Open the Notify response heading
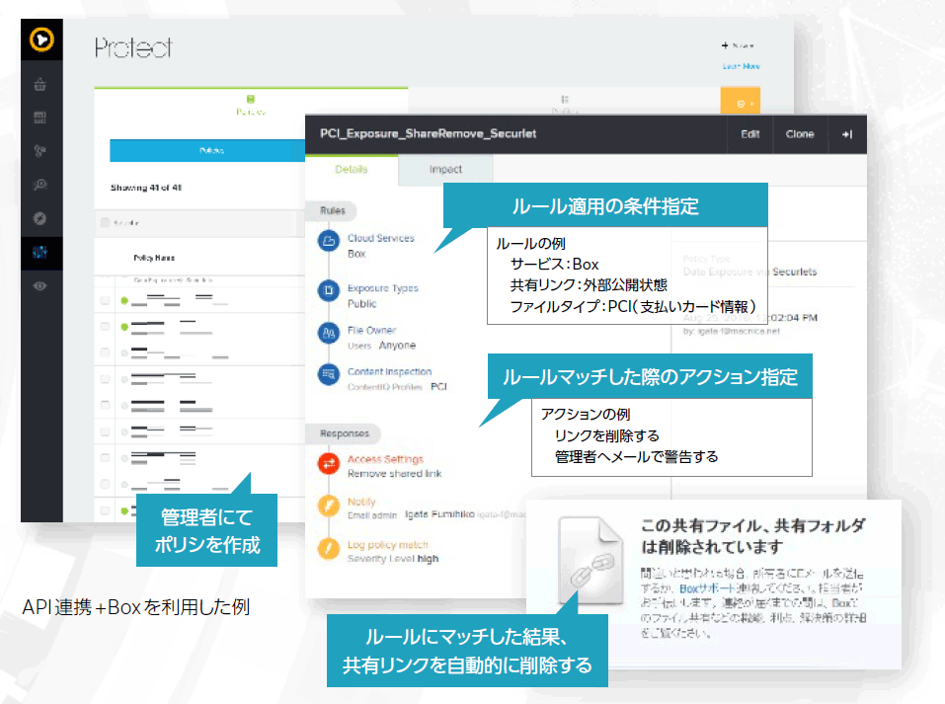The width and height of the screenshot is (945, 704). point(361,502)
